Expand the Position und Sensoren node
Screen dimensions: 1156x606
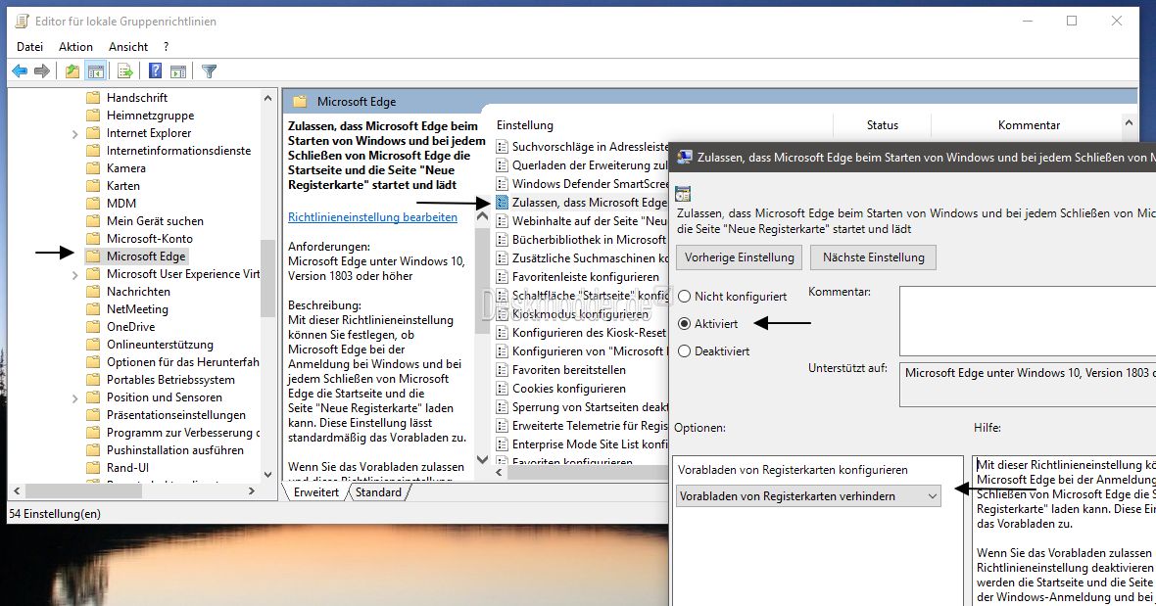[x=74, y=398]
